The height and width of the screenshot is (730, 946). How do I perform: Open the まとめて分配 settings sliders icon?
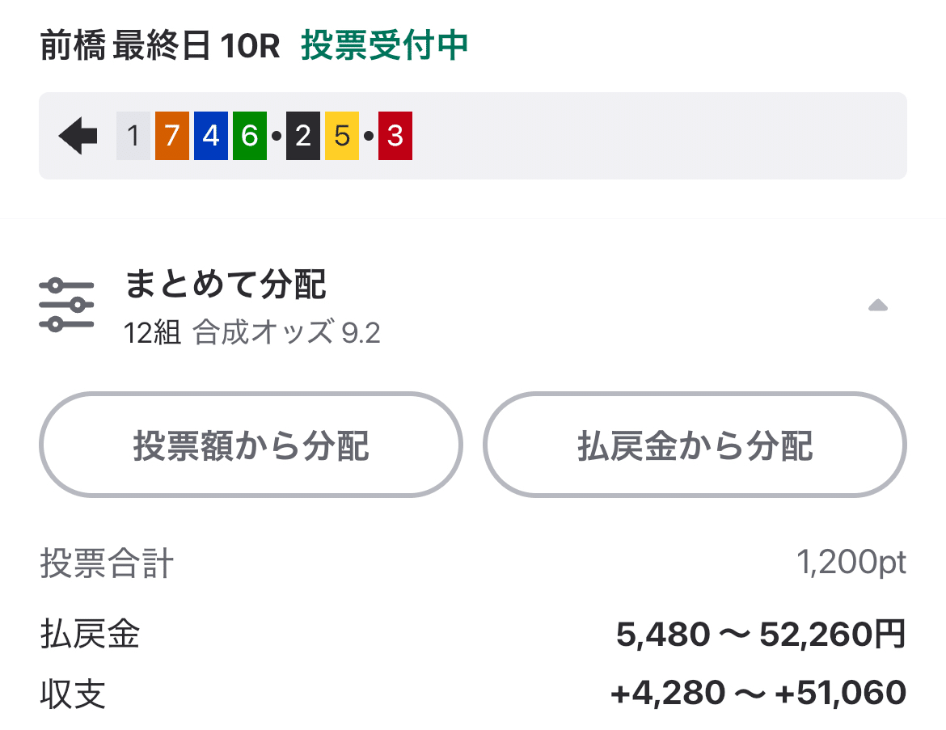coord(67,303)
